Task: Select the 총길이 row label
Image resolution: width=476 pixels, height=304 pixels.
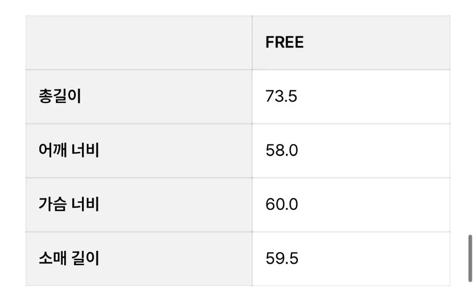Action: [x=60, y=97]
